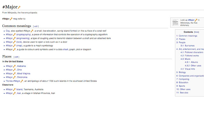Open the Cay article link
204x127 pixels.
click(8, 30)
